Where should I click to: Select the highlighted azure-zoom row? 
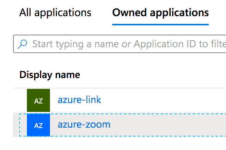pos(120,125)
